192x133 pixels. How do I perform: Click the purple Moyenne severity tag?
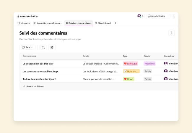[x=149, y=64]
